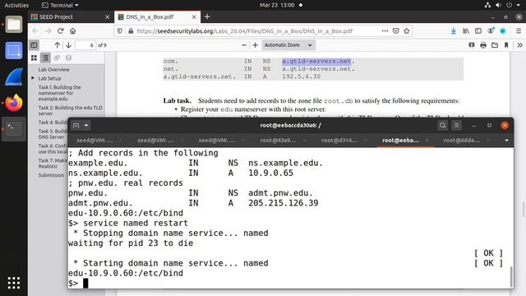Jump to Task 1 example.edu nameserver section
Viewport: 526px width, 296px height.
tap(60, 93)
